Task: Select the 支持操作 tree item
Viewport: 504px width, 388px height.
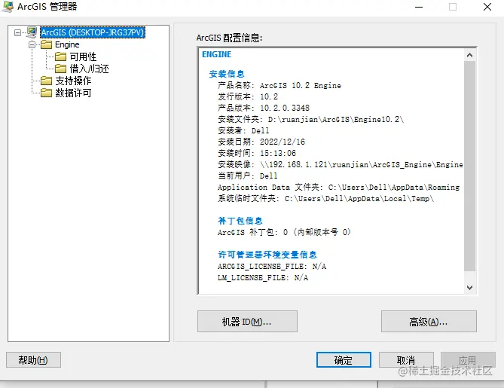Action: (73, 81)
